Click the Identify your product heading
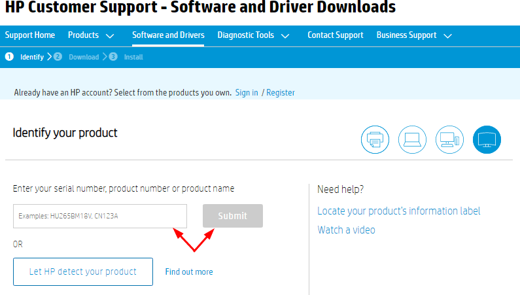The image size is (520, 295). tap(65, 133)
